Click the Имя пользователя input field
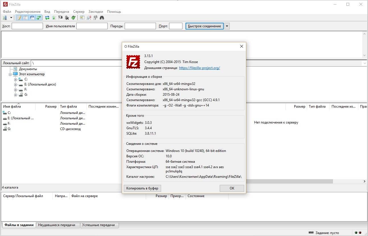 coord(92,26)
